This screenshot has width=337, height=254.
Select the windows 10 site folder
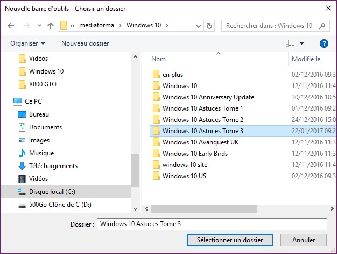tap(185, 165)
